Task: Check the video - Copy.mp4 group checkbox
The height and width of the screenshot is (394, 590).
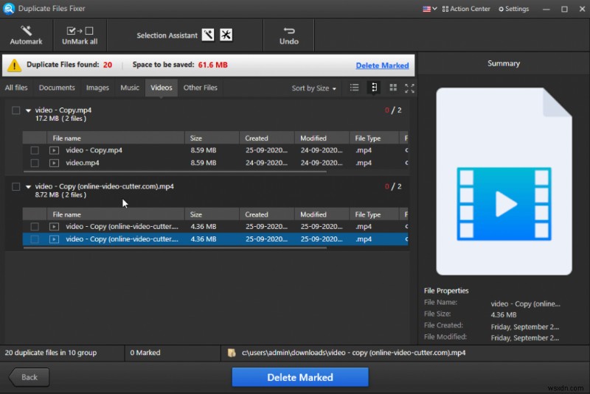Action: [16, 110]
